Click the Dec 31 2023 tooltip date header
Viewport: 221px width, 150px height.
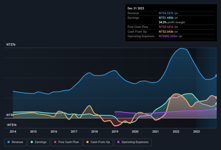click(136, 8)
